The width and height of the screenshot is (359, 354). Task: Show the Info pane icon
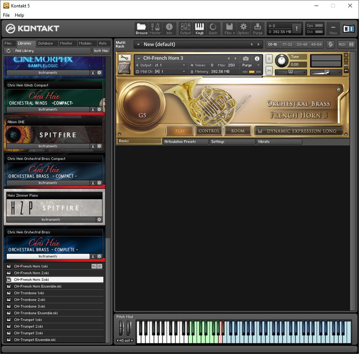(x=169, y=29)
